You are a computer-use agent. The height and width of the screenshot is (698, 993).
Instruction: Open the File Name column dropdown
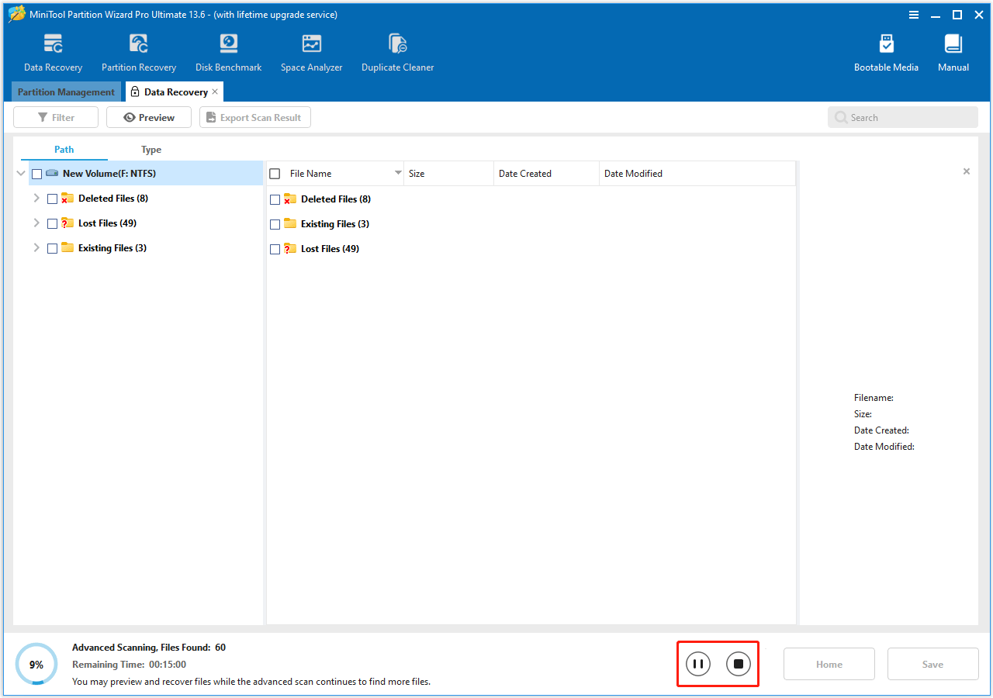pos(398,173)
